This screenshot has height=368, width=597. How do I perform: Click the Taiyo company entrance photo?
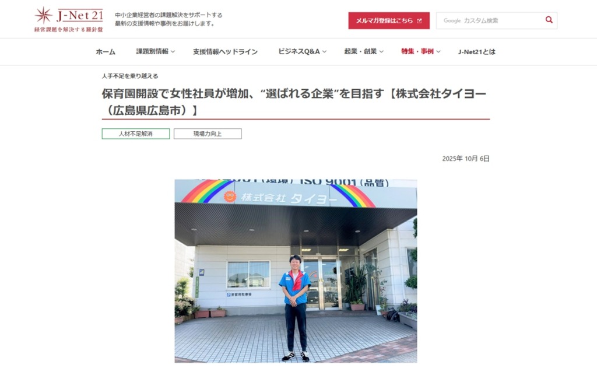point(296,271)
